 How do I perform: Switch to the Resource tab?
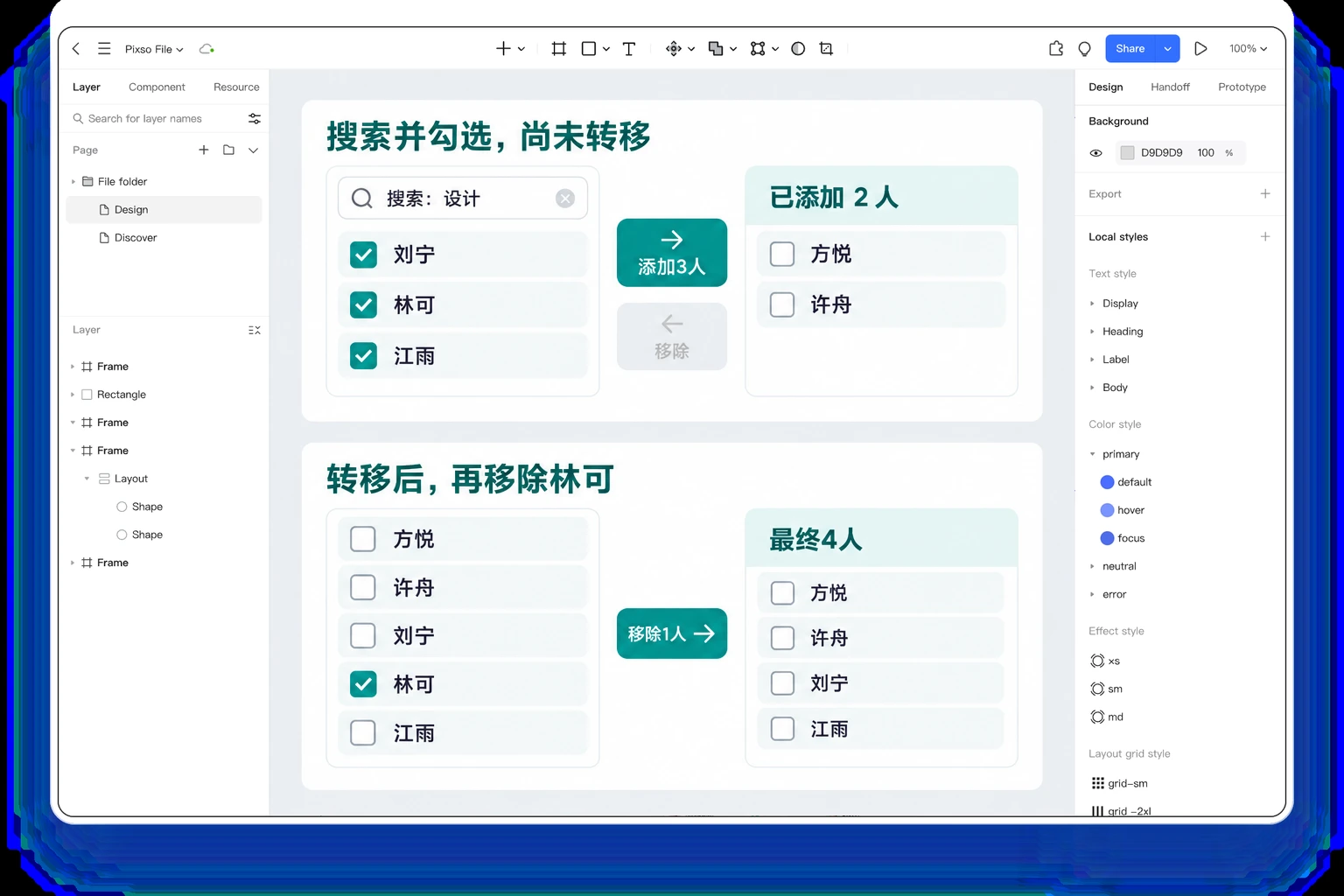pos(236,87)
